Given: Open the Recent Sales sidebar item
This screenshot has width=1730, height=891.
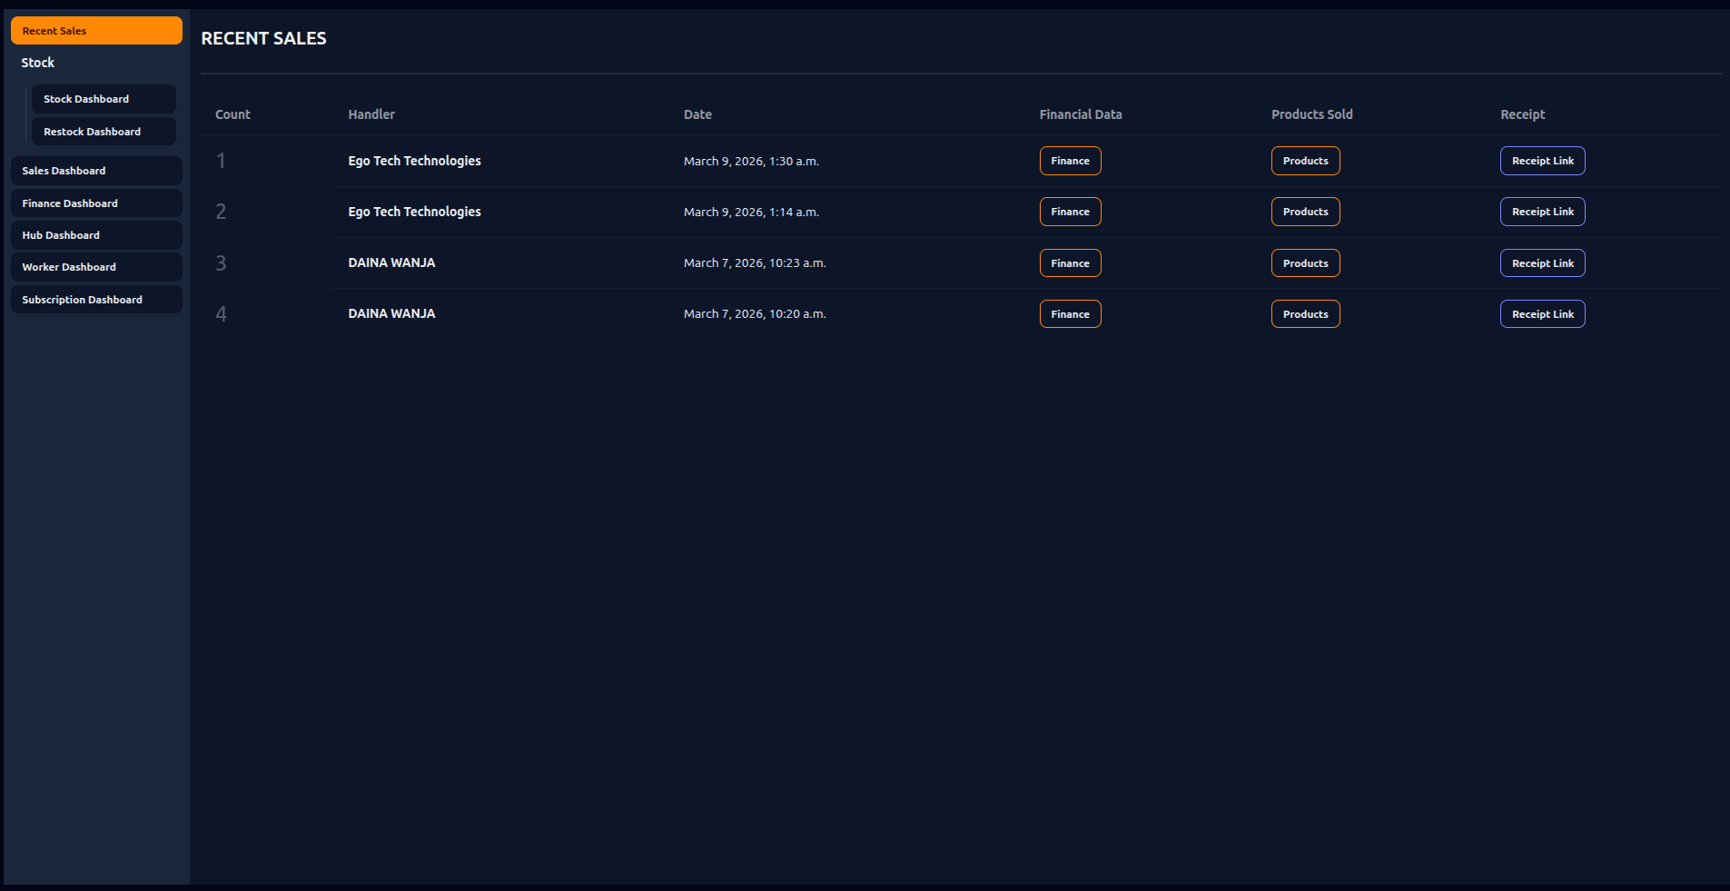Looking at the screenshot, I should 96,31.
